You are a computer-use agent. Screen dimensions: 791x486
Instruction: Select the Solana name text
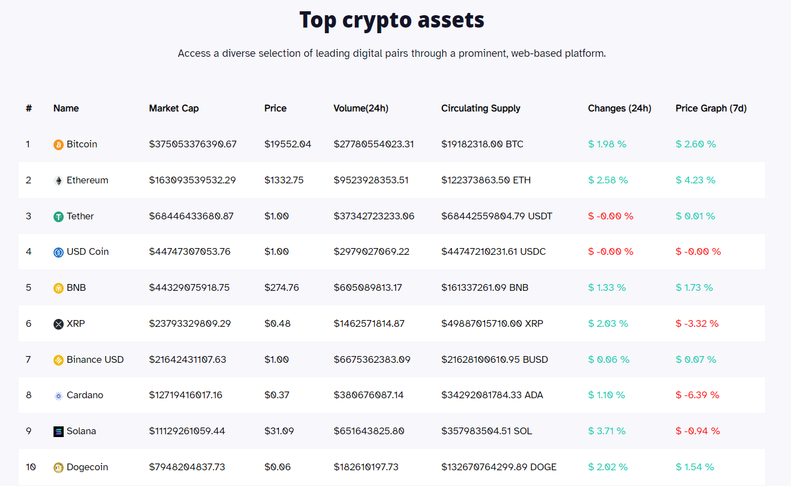point(81,431)
